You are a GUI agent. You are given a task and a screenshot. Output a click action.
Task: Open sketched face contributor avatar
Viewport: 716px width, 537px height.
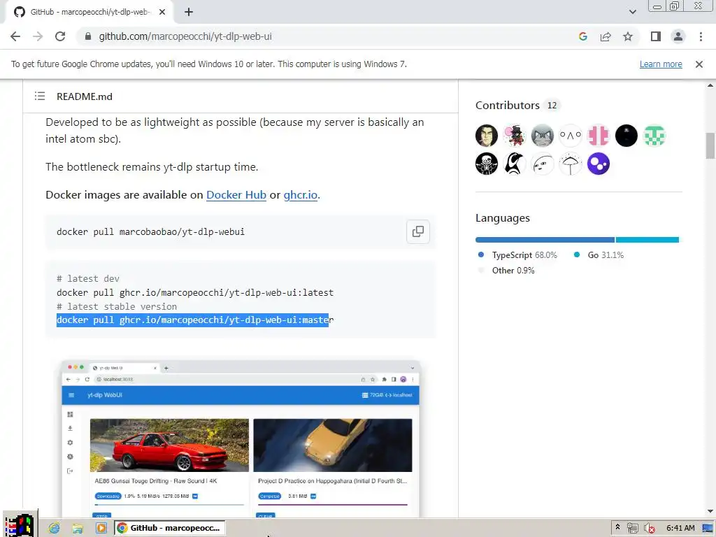[x=542, y=164]
